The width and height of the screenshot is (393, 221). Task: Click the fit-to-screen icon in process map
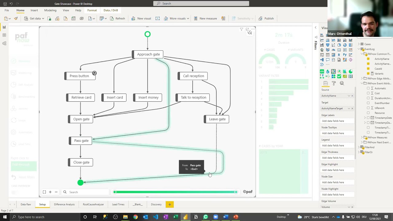pyautogui.click(x=44, y=192)
